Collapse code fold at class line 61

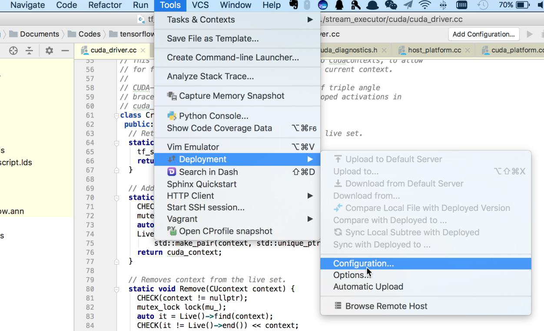(116, 115)
